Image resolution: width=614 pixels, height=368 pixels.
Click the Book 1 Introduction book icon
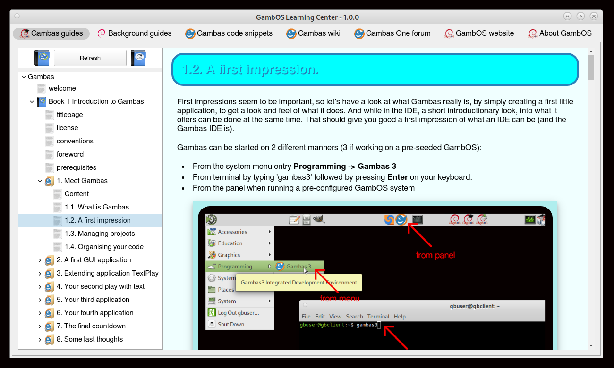pos(42,101)
